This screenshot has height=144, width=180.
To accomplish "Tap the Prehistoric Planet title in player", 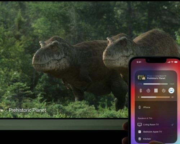I will click(156, 78).
